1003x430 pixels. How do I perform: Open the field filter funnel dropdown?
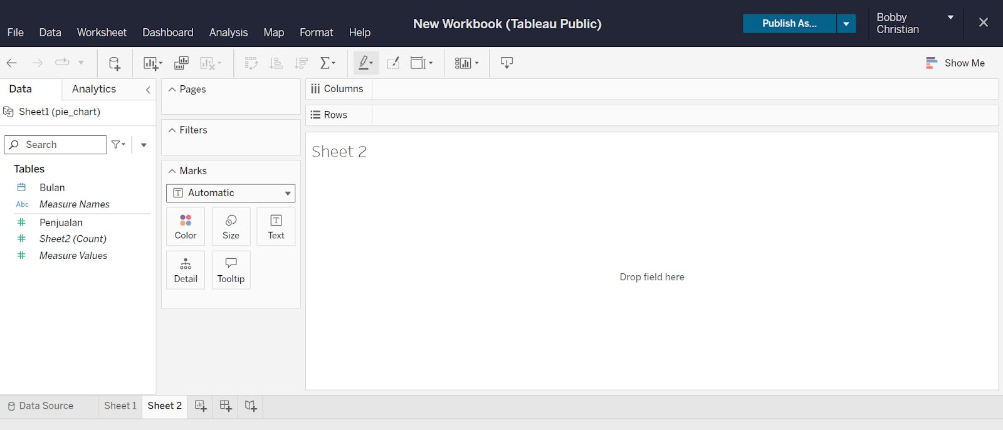[x=118, y=145]
